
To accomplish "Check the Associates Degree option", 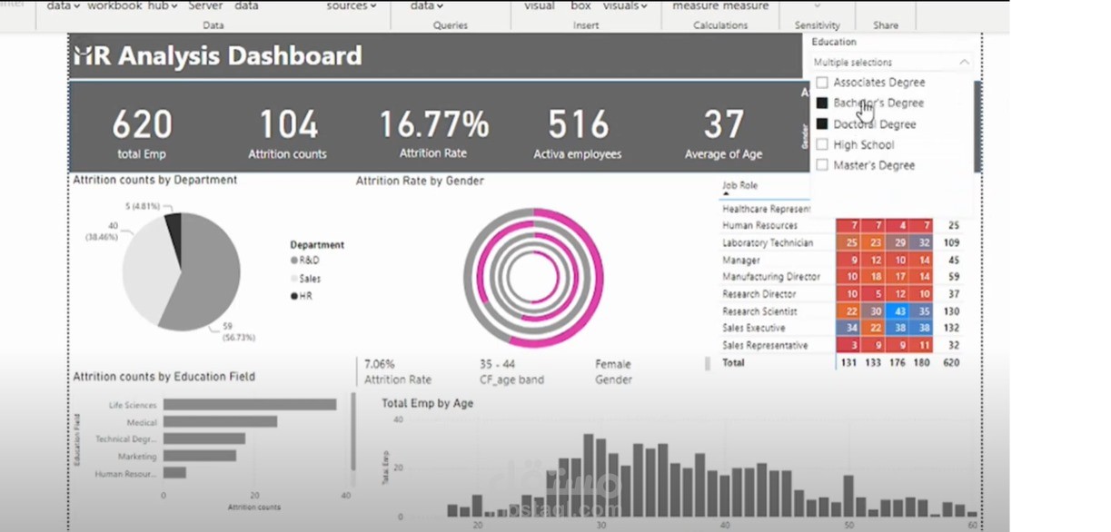I will click(x=822, y=83).
